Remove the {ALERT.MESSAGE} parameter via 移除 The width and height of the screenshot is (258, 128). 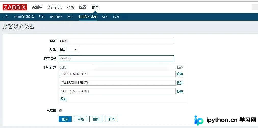coord(180,92)
